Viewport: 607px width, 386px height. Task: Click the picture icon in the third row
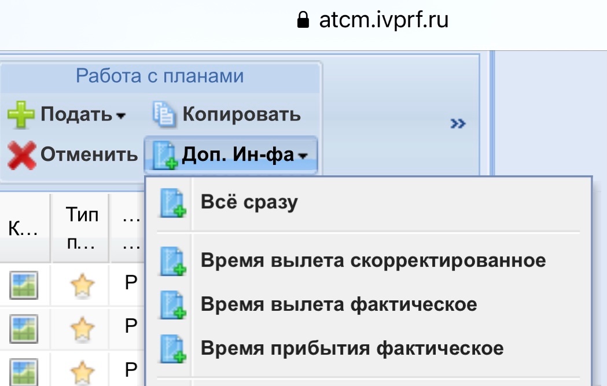coord(23,372)
